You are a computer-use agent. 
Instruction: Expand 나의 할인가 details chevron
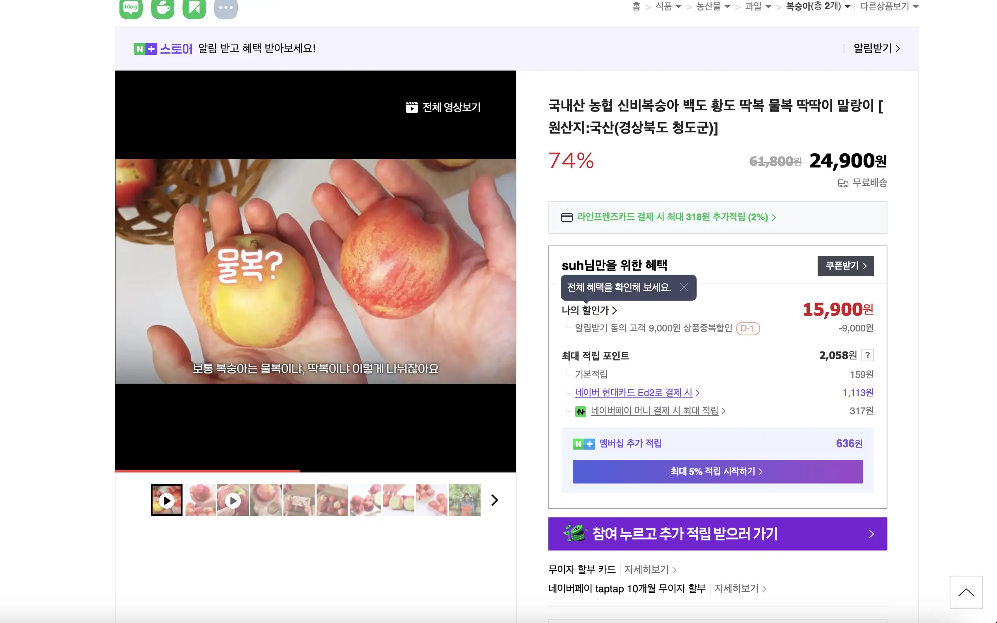pyautogui.click(x=615, y=310)
